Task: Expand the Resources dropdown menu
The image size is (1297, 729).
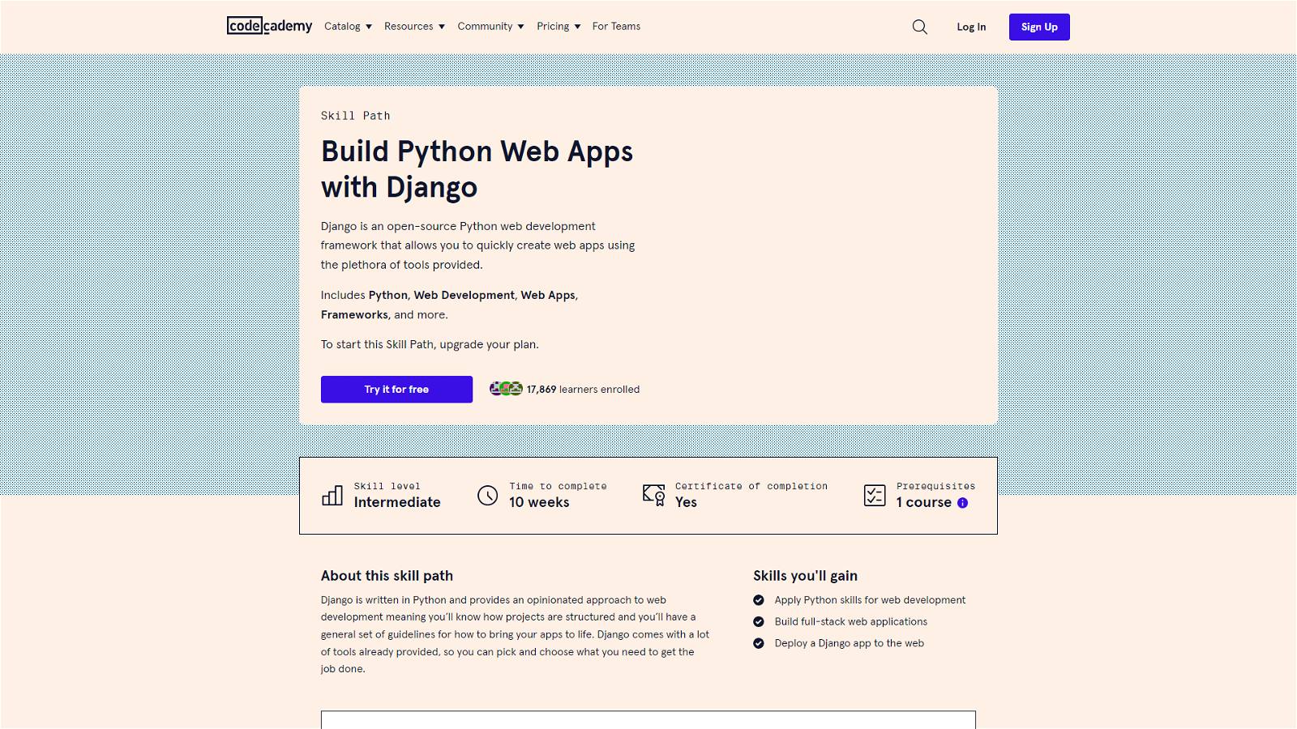Action: [x=414, y=27]
